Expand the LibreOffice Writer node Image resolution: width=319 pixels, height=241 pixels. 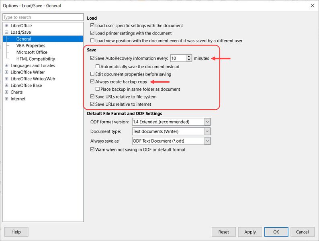coord(6,72)
